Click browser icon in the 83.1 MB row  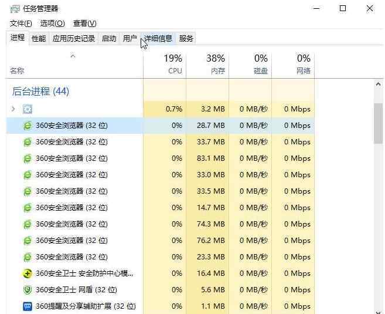pyautogui.click(x=28, y=158)
